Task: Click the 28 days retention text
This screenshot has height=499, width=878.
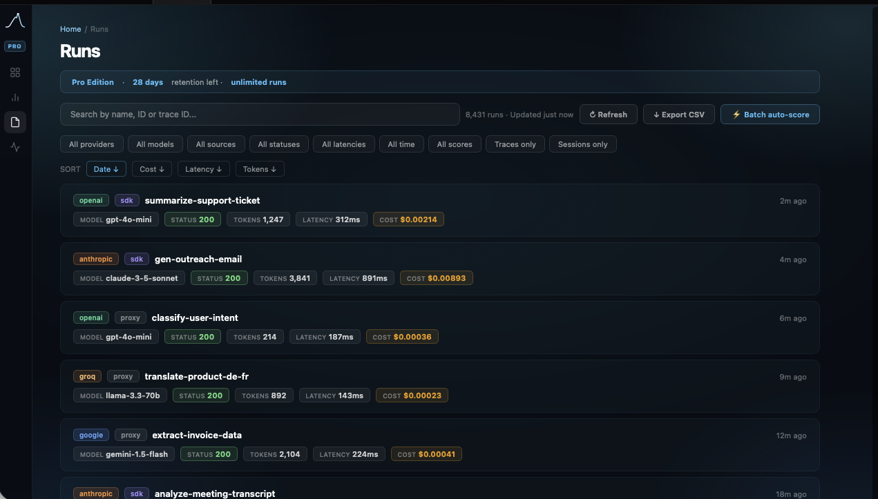Action: [x=148, y=82]
